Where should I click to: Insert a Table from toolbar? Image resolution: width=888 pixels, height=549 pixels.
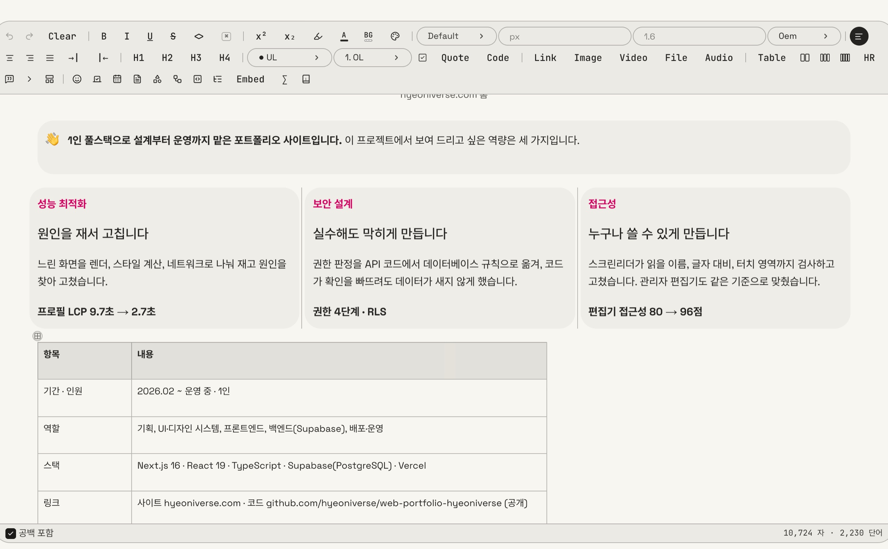click(x=771, y=58)
